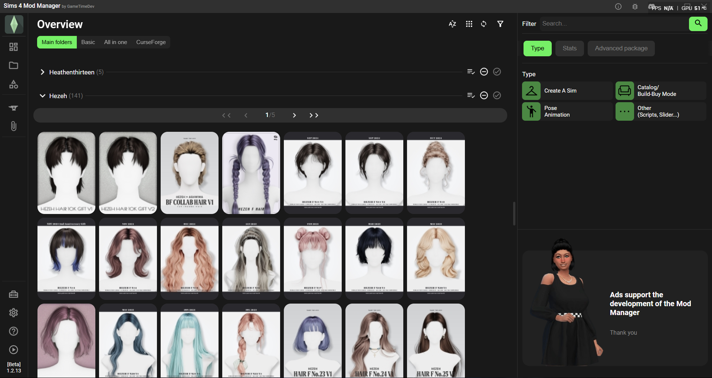
Task: Disable all mods in the Heathenthirteen folder
Action: coord(484,72)
